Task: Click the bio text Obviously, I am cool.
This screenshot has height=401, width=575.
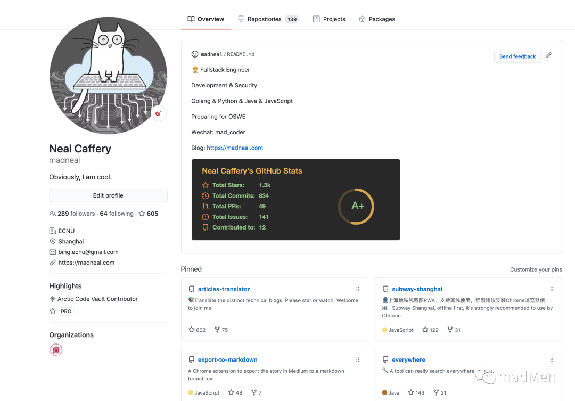Action: (x=80, y=177)
